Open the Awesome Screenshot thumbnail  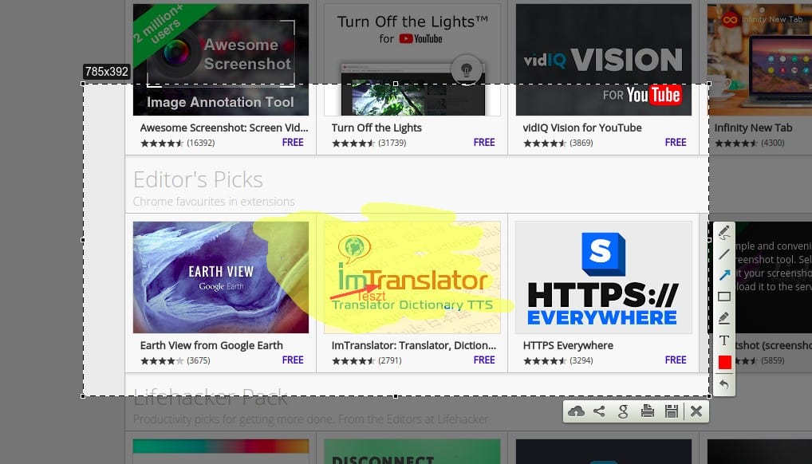pyautogui.click(x=221, y=60)
